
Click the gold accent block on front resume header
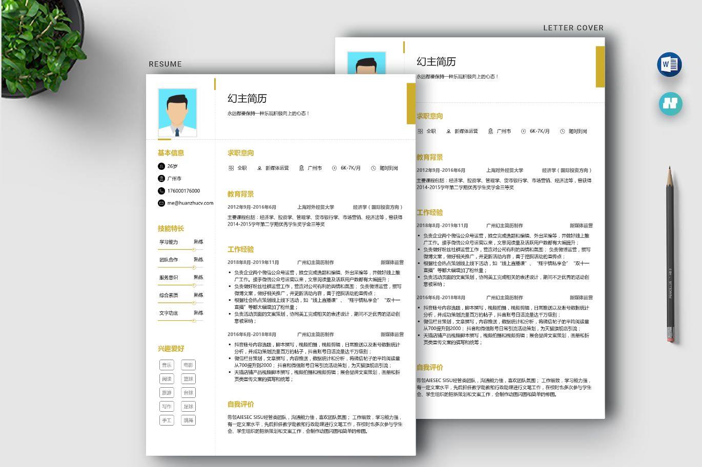coord(411,104)
